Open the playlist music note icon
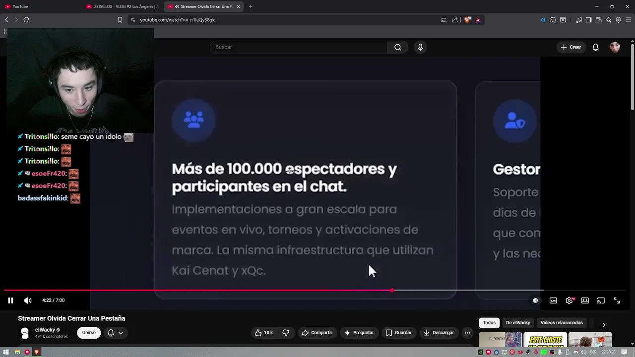 tap(579, 20)
